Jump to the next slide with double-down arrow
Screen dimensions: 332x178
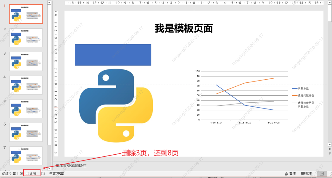pyautogui.click(x=330, y=153)
